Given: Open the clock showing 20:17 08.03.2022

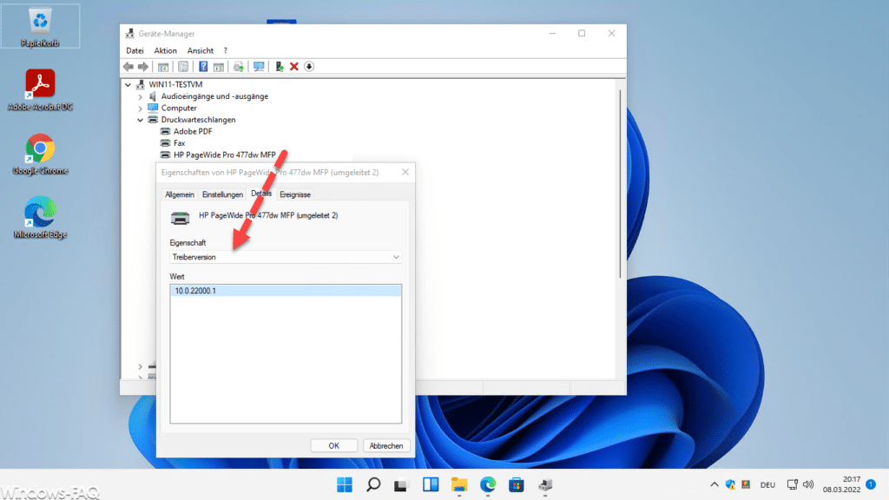Looking at the screenshot, I should [842, 484].
